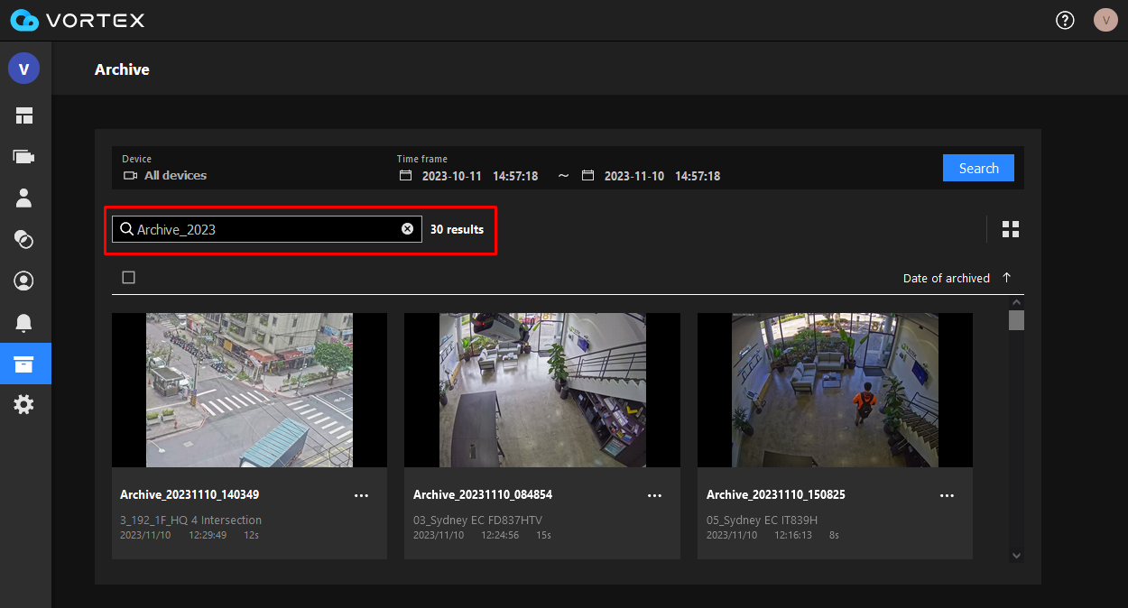Open the Faces/Accounts section in the sidebar
Image resolution: width=1128 pixels, height=608 pixels.
(23, 281)
